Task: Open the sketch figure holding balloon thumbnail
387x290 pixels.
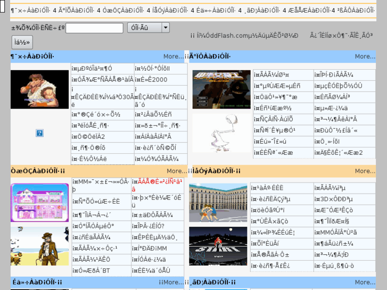Action: 221,133
